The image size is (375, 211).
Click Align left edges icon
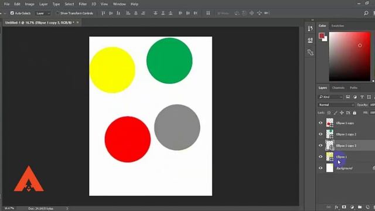click(128, 13)
